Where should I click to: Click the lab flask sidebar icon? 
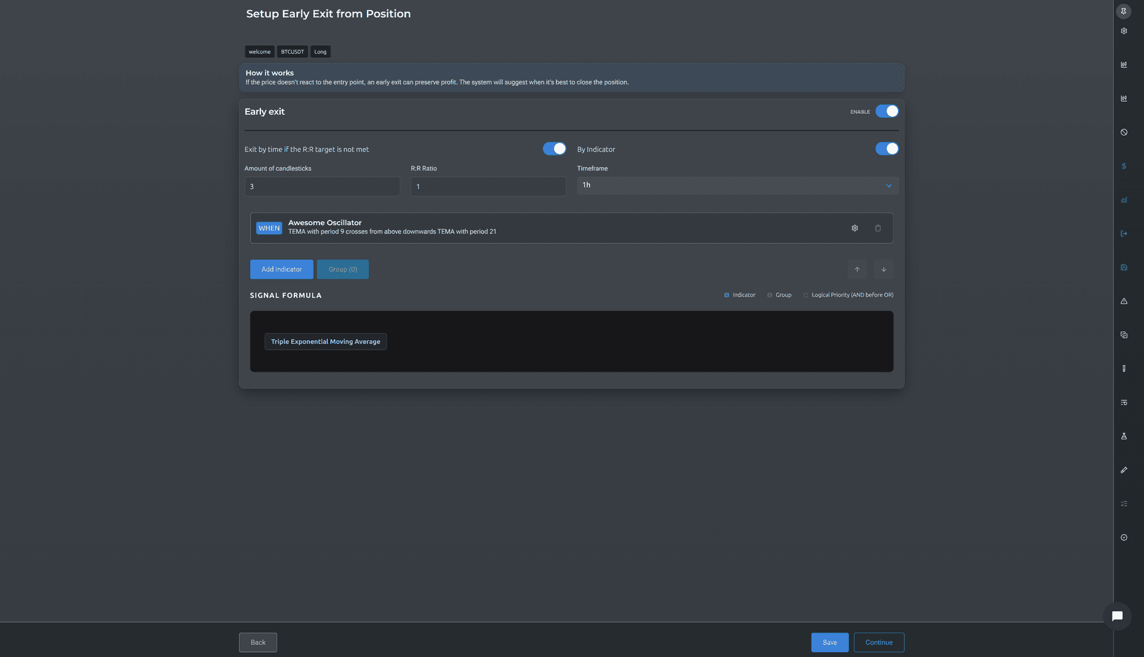pyautogui.click(x=1124, y=436)
